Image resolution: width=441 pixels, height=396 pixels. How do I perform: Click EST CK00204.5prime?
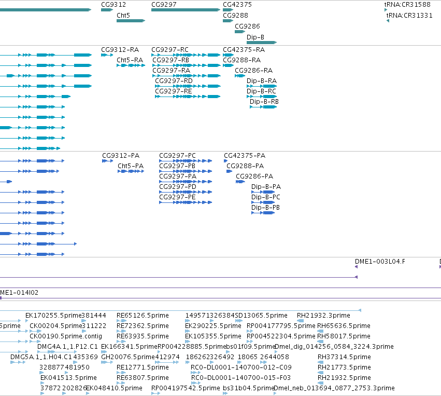[x=55, y=326]
